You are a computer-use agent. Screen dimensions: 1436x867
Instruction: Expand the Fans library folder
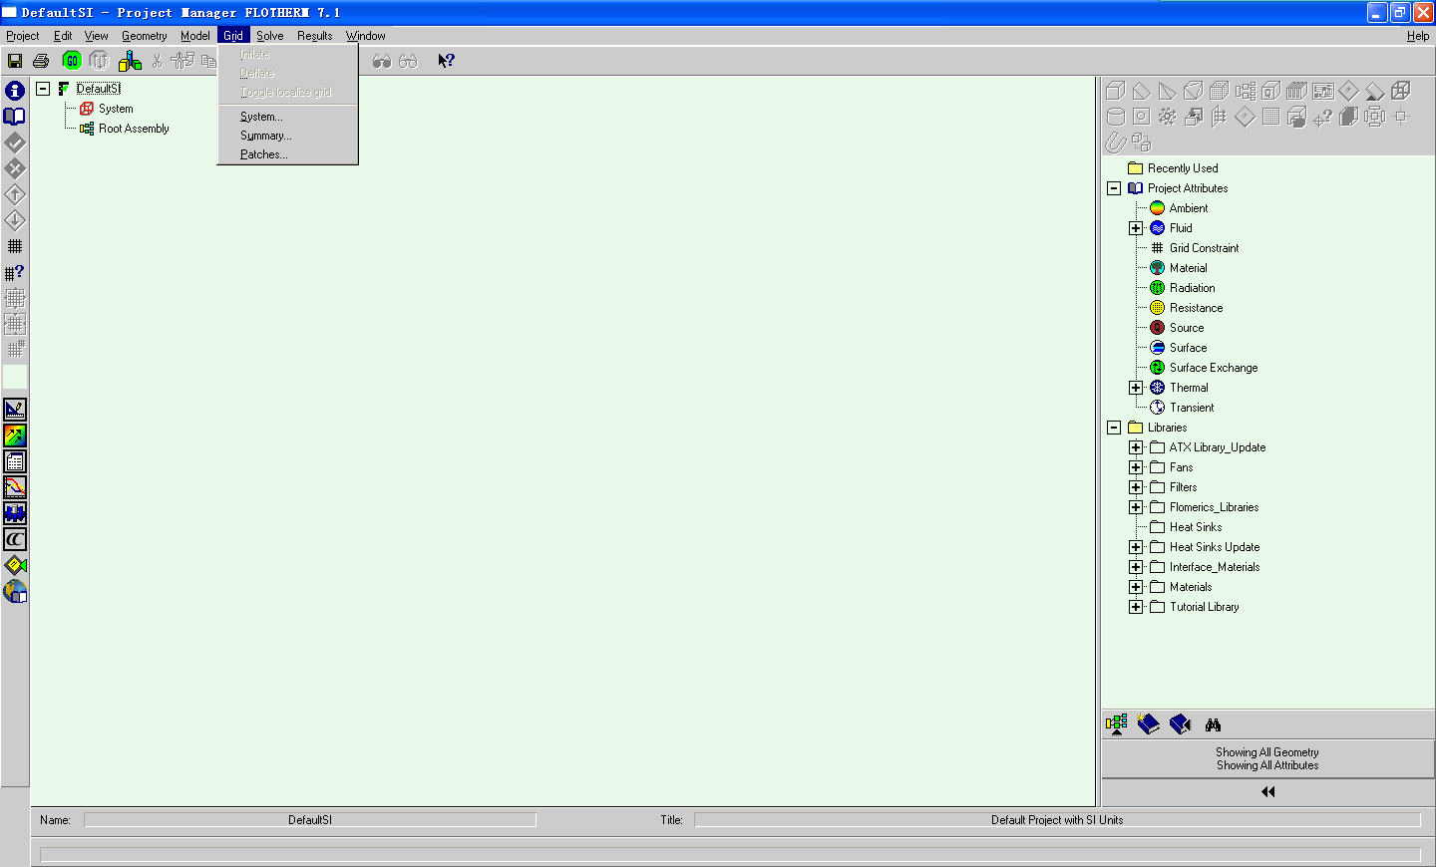[x=1136, y=467]
